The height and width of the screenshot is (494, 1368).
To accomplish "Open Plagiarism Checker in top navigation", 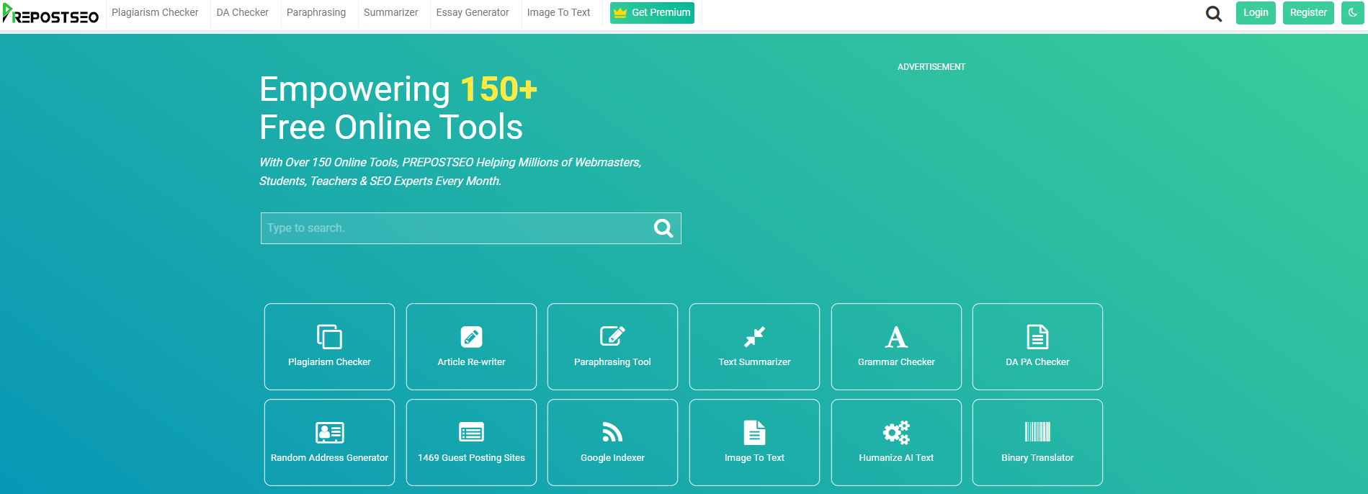I will 155,13.
